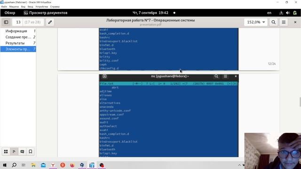Switch sidebar to annotations view
Viewport: 301px width, 169px height.
[x=22, y=152]
